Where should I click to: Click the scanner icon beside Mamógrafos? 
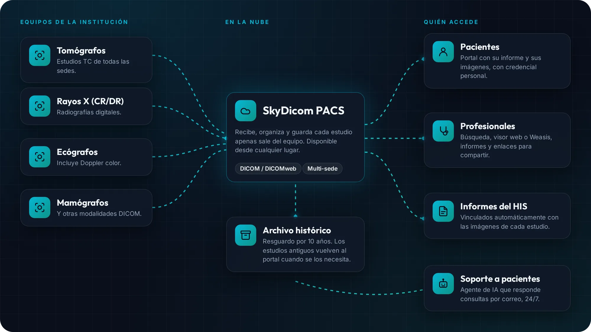(x=40, y=207)
